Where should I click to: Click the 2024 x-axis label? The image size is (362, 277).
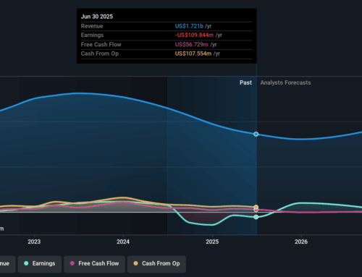pos(123,242)
